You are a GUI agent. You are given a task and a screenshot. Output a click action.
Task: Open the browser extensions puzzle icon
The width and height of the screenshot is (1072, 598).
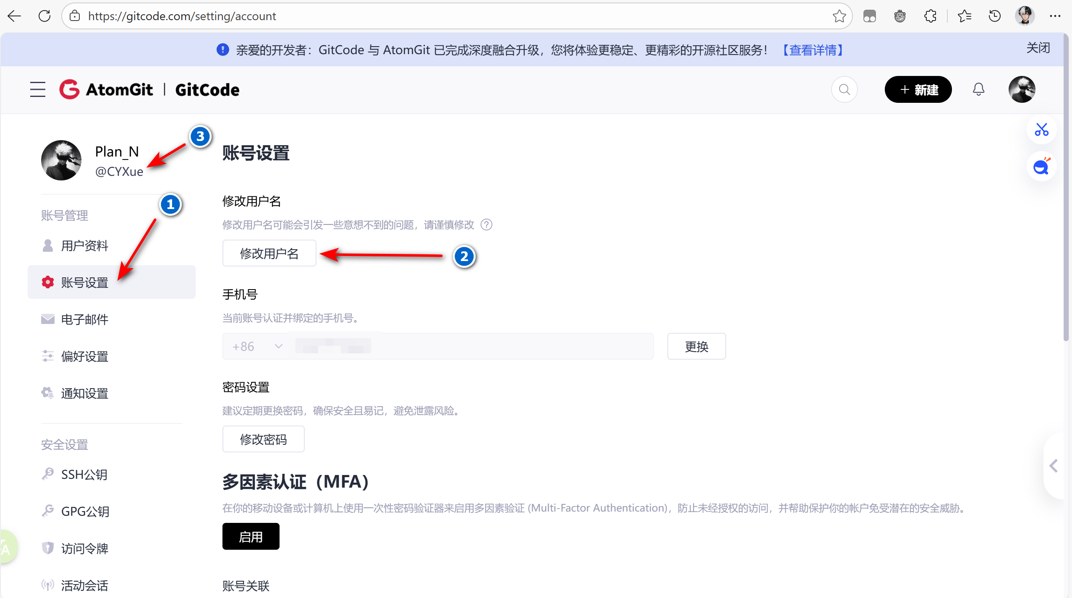pyautogui.click(x=930, y=16)
